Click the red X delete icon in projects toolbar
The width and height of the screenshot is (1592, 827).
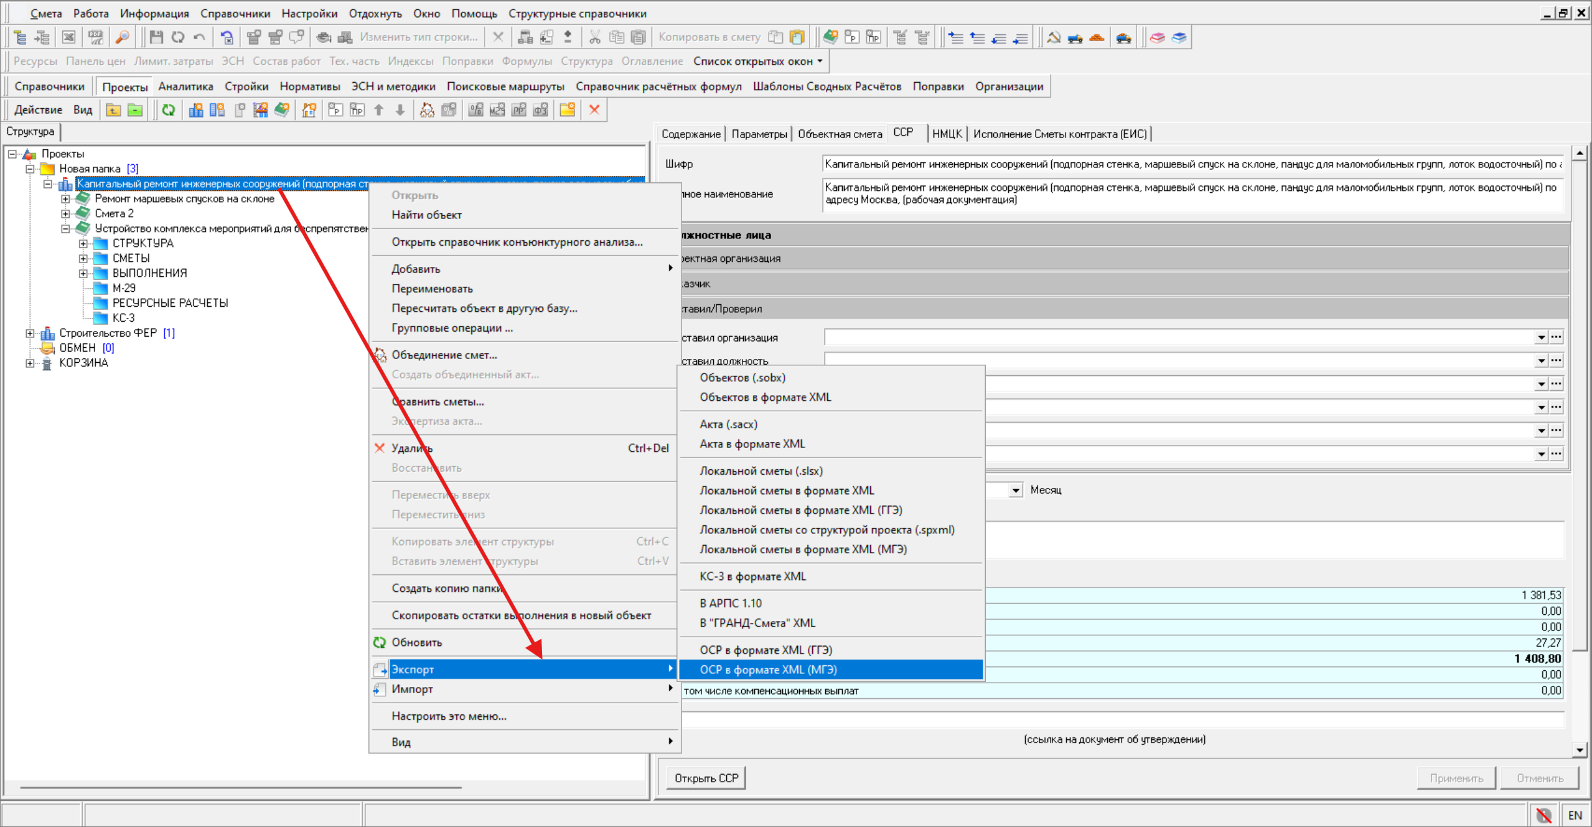pyautogui.click(x=594, y=110)
